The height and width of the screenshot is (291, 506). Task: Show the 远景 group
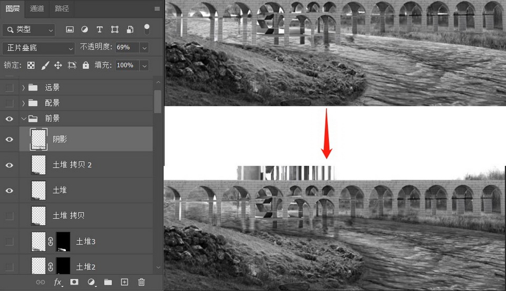tap(9, 87)
